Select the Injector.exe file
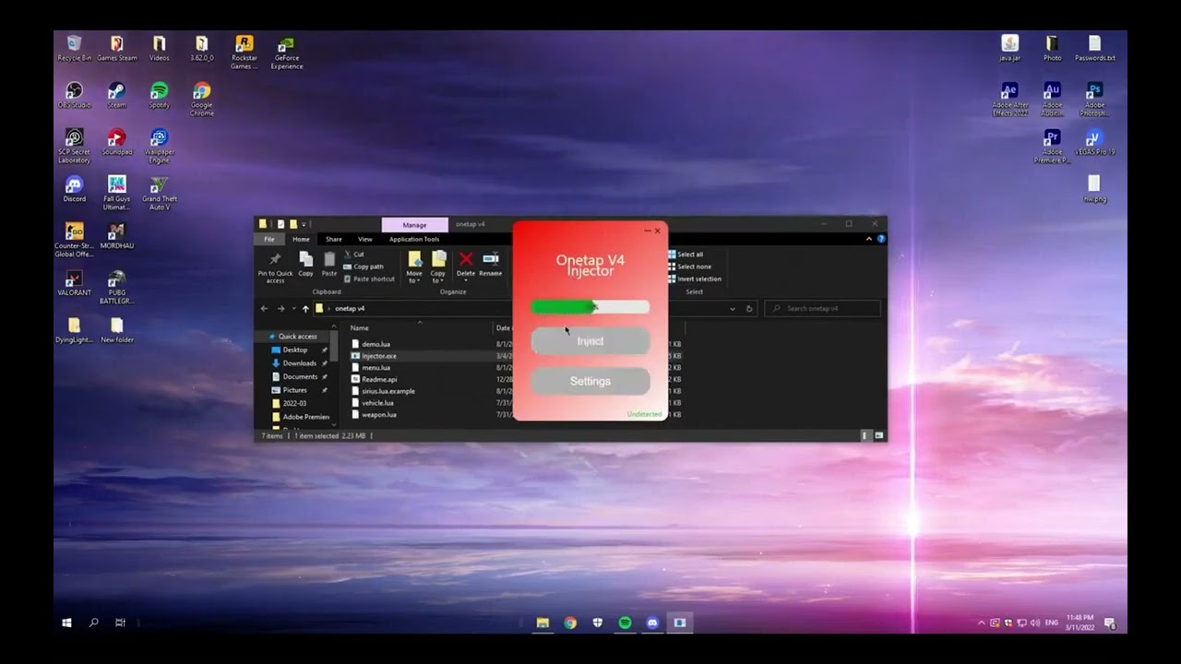Image resolution: width=1181 pixels, height=664 pixels. (x=379, y=356)
